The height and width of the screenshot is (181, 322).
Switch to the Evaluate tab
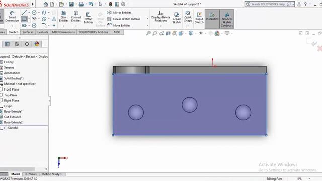click(x=43, y=32)
